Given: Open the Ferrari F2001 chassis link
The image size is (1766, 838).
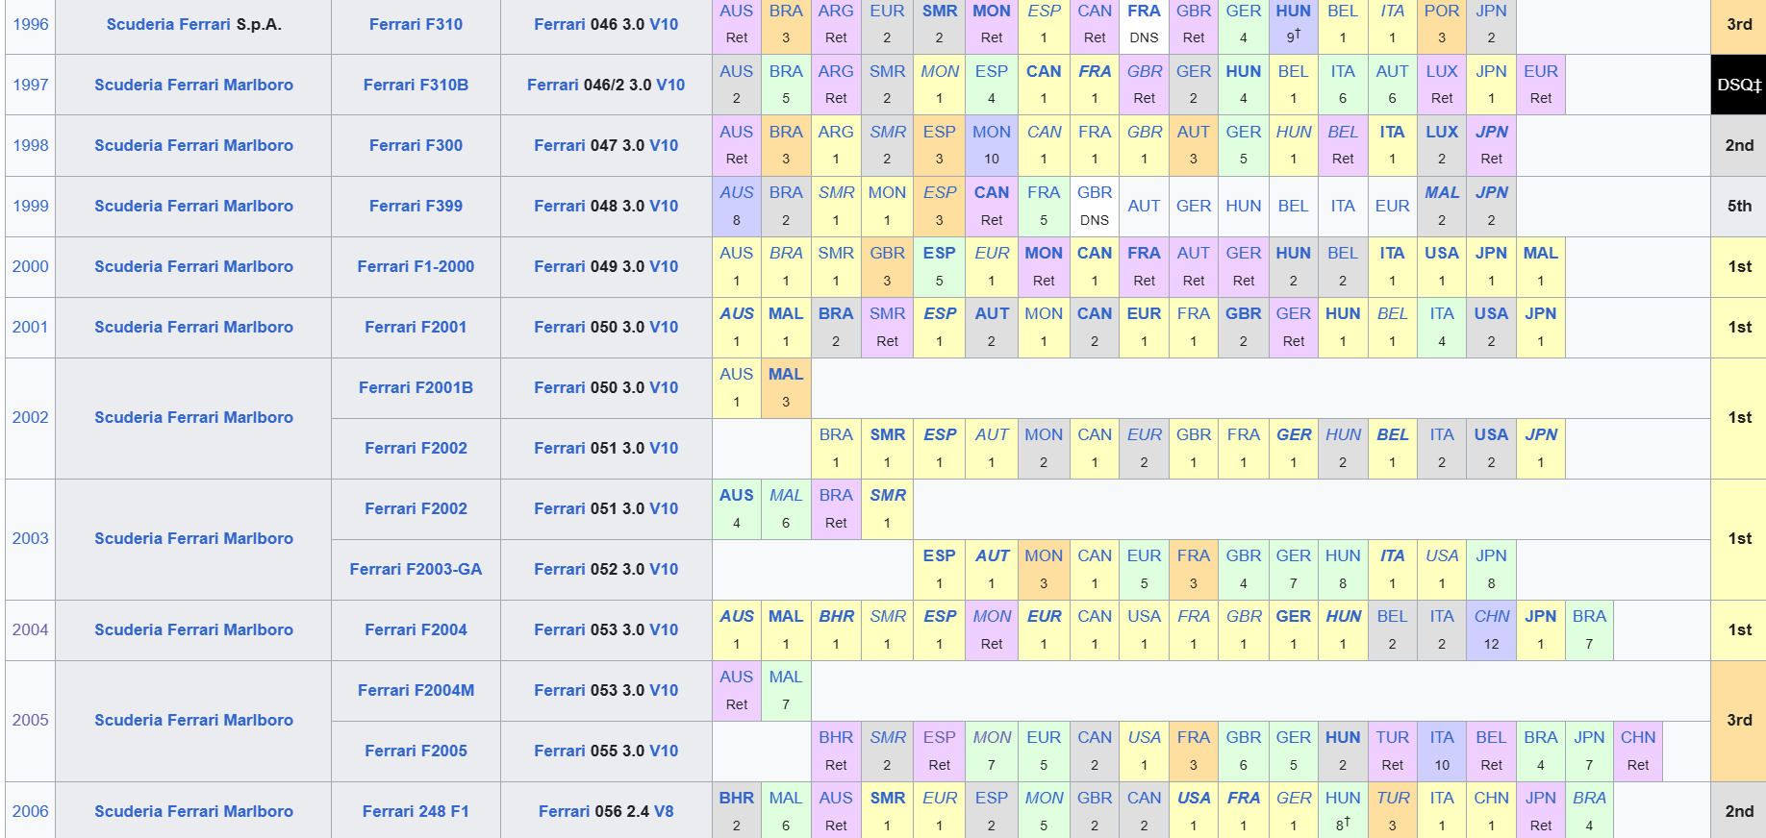Looking at the screenshot, I should (416, 327).
